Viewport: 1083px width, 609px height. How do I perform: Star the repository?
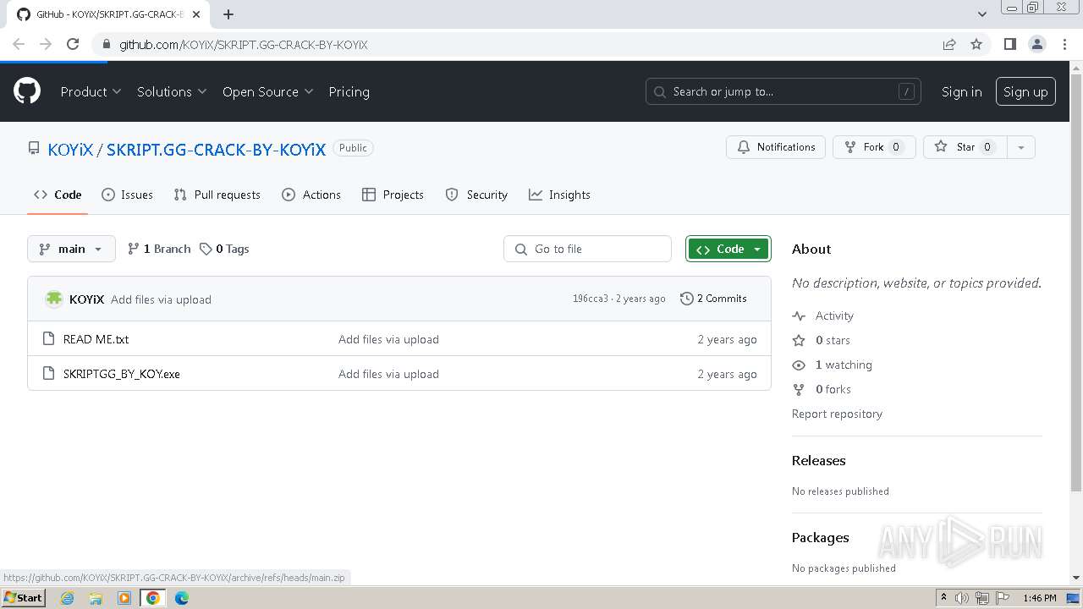click(965, 147)
